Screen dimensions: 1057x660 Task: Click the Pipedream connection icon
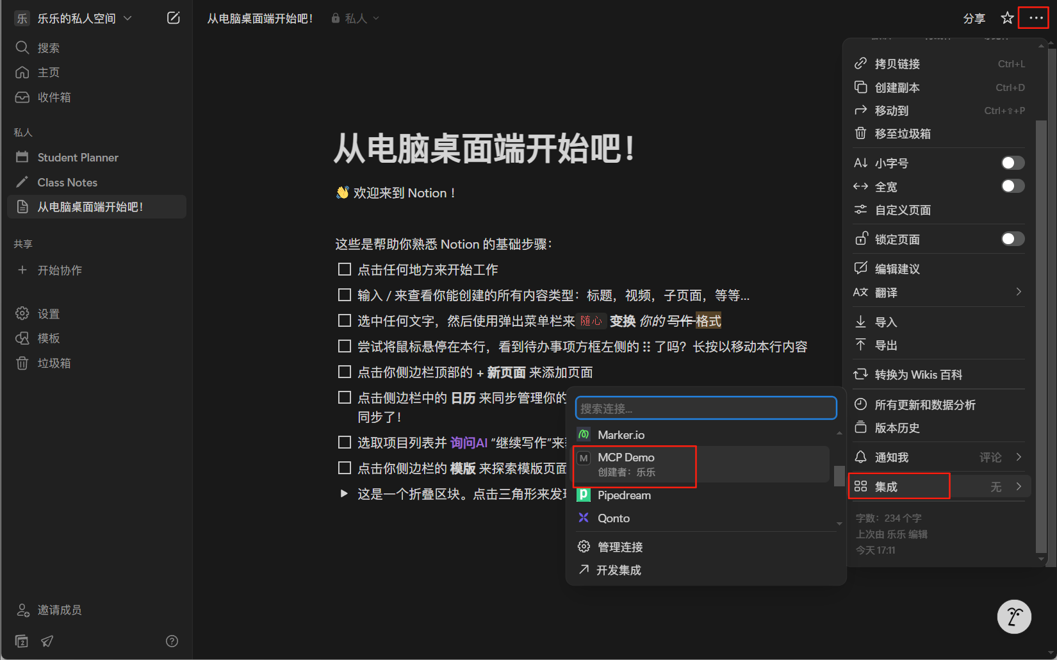pyautogui.click(x=584, y=495)
